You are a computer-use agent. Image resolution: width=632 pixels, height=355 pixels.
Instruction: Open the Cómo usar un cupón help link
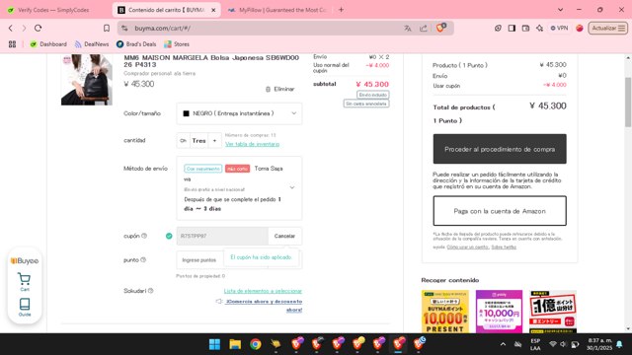467,248
